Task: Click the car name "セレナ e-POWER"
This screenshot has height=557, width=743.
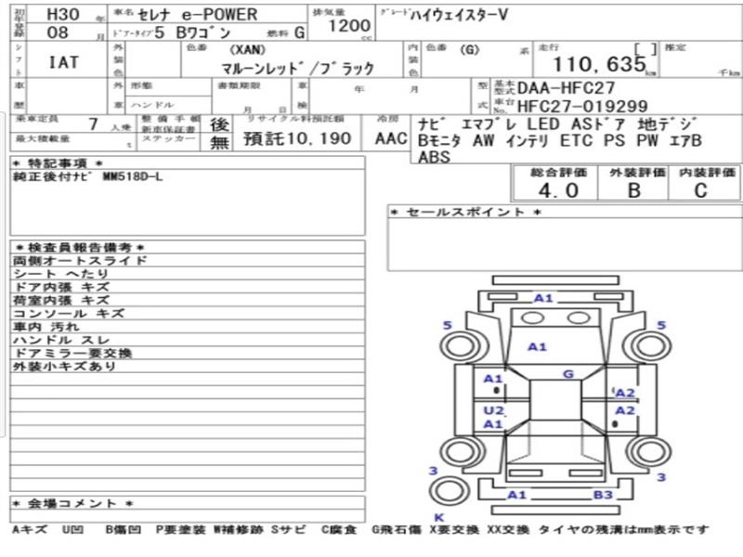Action: point(197,15)
